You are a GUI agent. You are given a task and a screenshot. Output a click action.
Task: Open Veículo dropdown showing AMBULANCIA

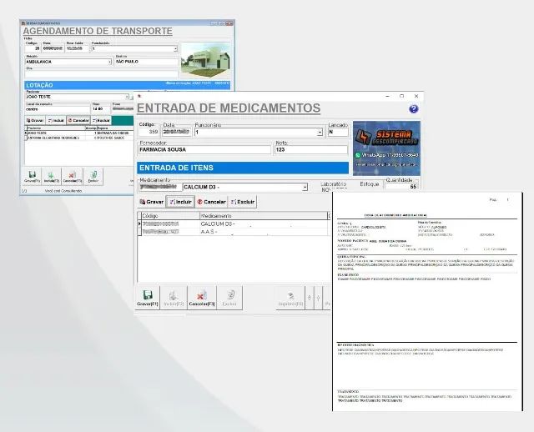(x=109, y=62)
